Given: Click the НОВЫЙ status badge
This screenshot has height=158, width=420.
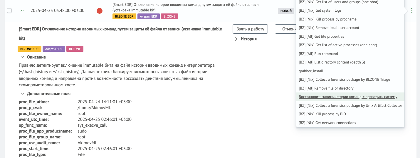Looking at the screenshot, I should click(x=286, y=11).
